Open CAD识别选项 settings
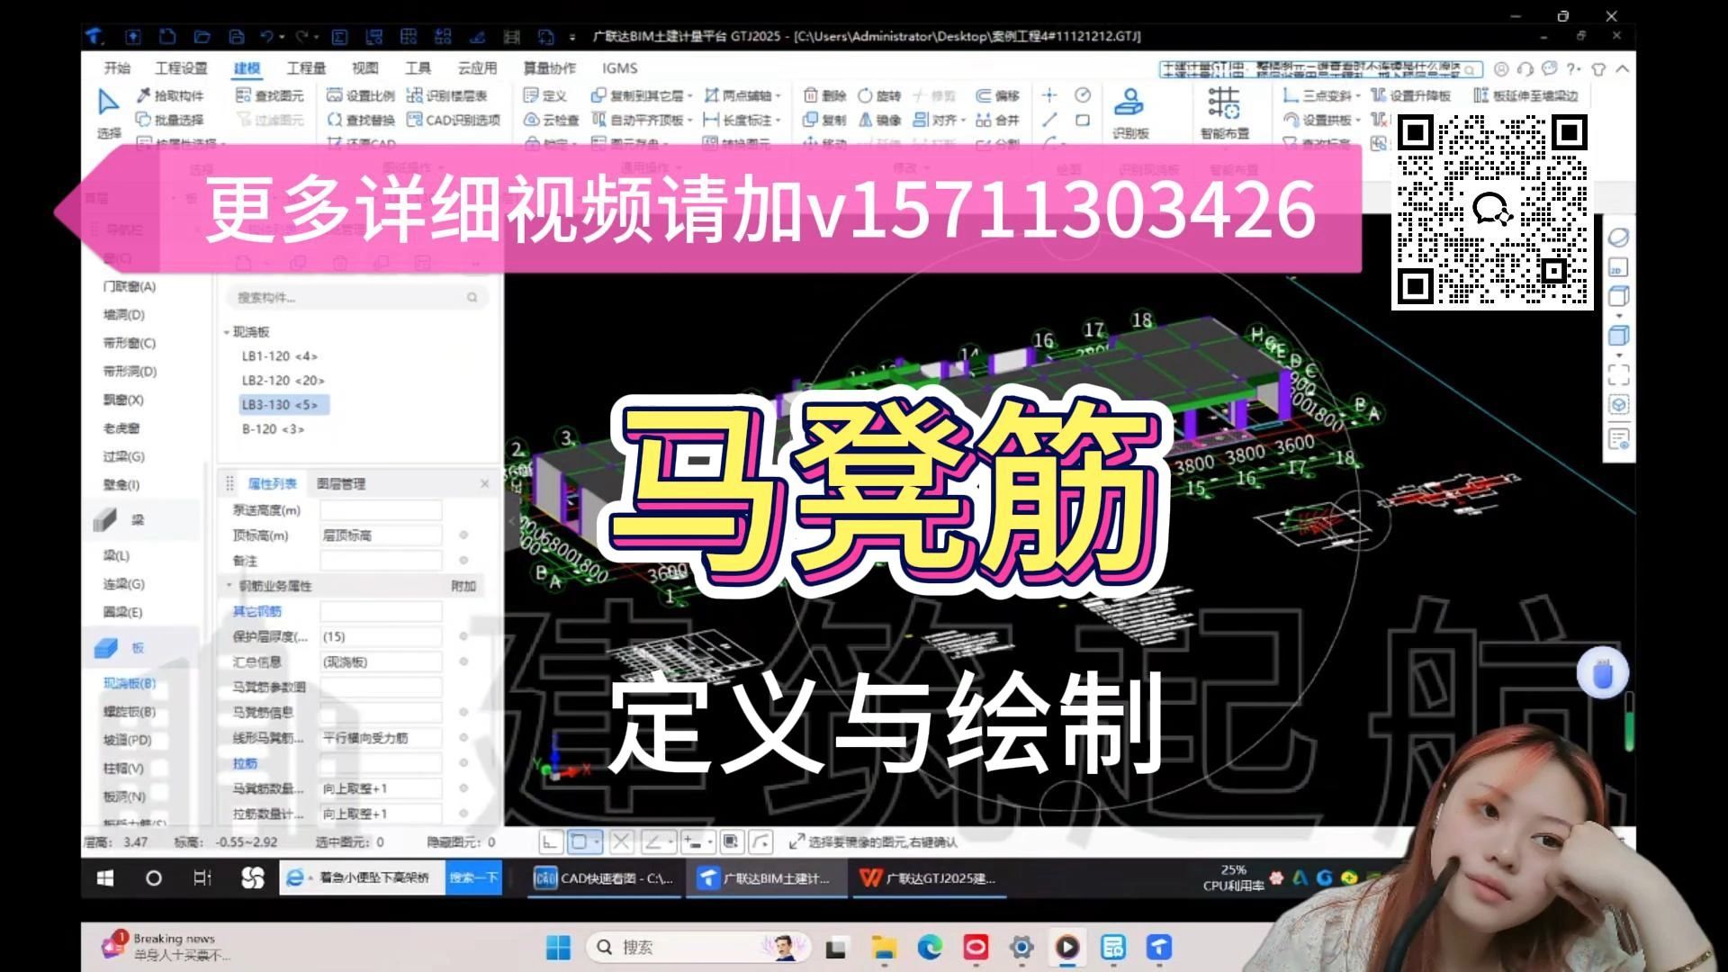 (453, 120)
